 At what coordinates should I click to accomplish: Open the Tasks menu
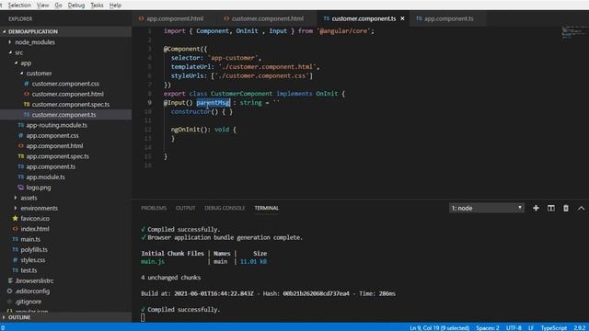tap(97, 6)
